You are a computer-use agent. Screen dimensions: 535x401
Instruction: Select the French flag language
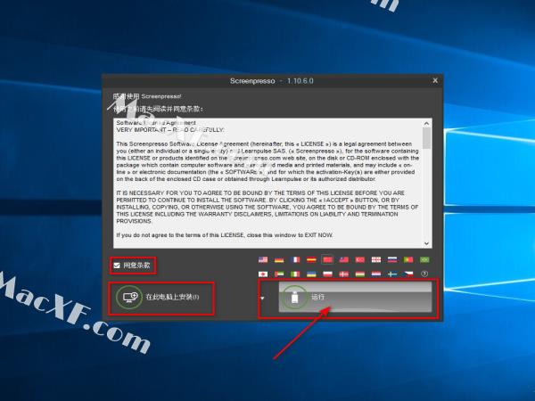(295, 260)
